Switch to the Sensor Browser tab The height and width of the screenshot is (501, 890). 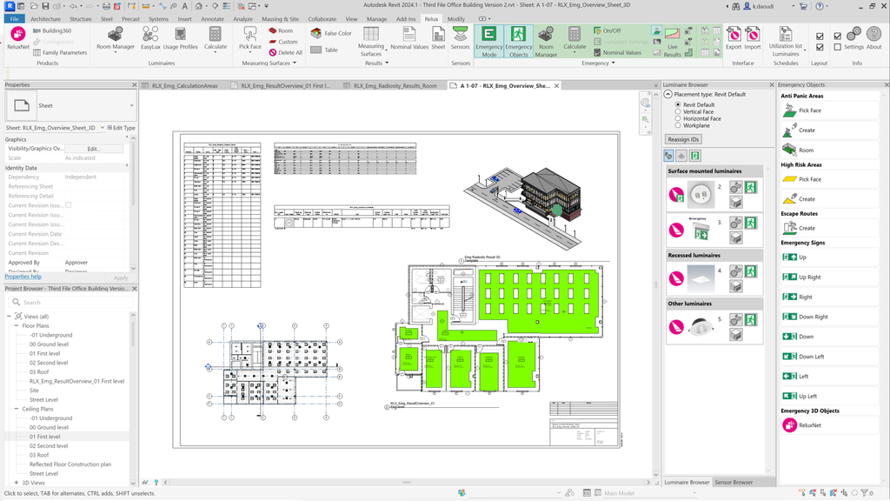pos(734,482)
